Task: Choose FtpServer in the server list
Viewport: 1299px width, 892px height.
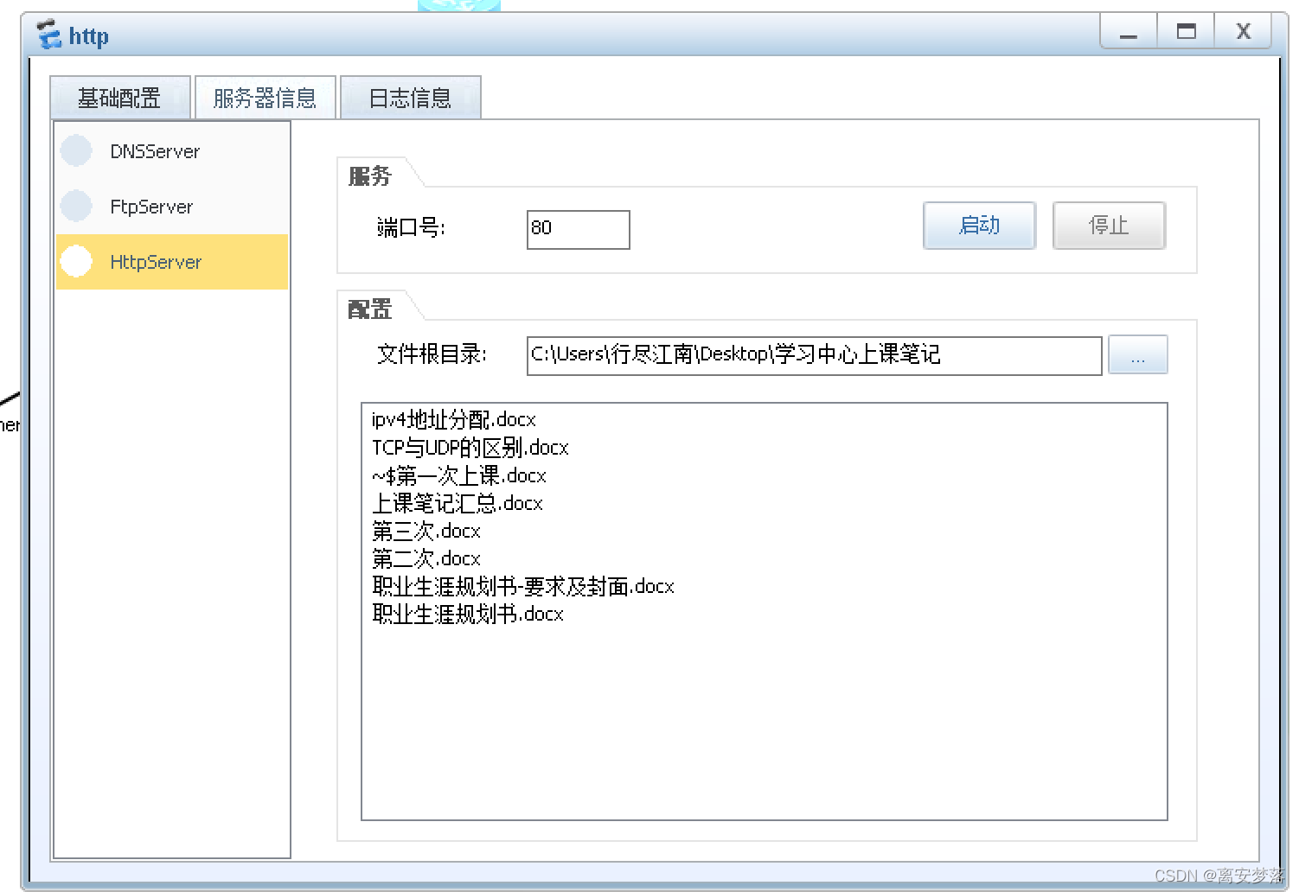Action: point(172,207)
